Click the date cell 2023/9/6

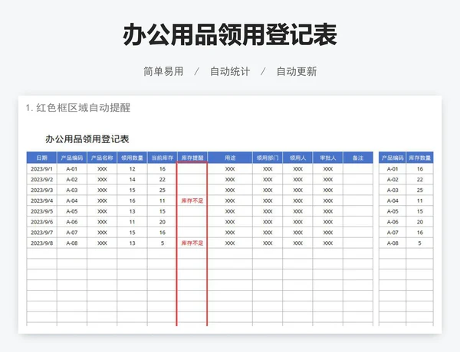(x=41, y=222)
